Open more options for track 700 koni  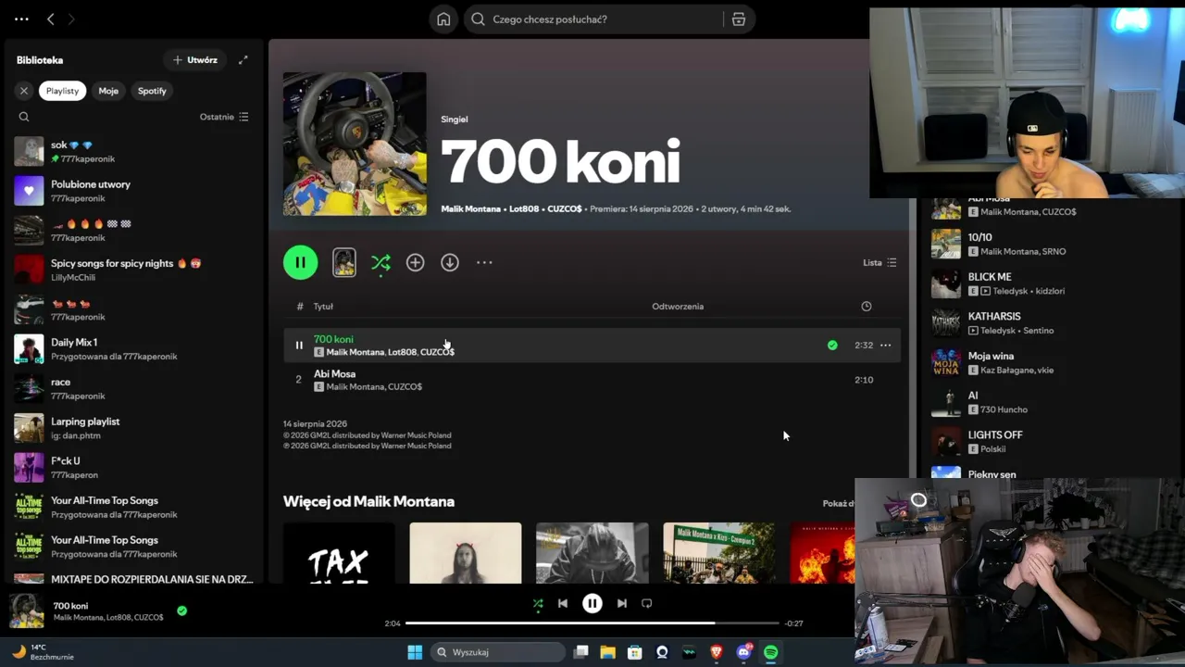click(886, 346)
